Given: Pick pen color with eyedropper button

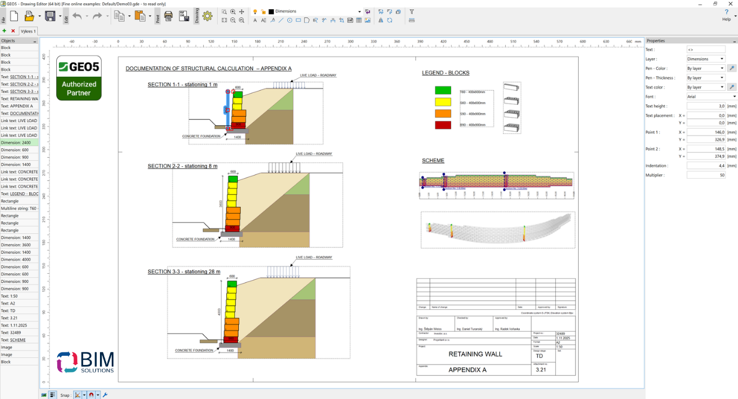Looking at the screenshot, I should pos(732,69).
